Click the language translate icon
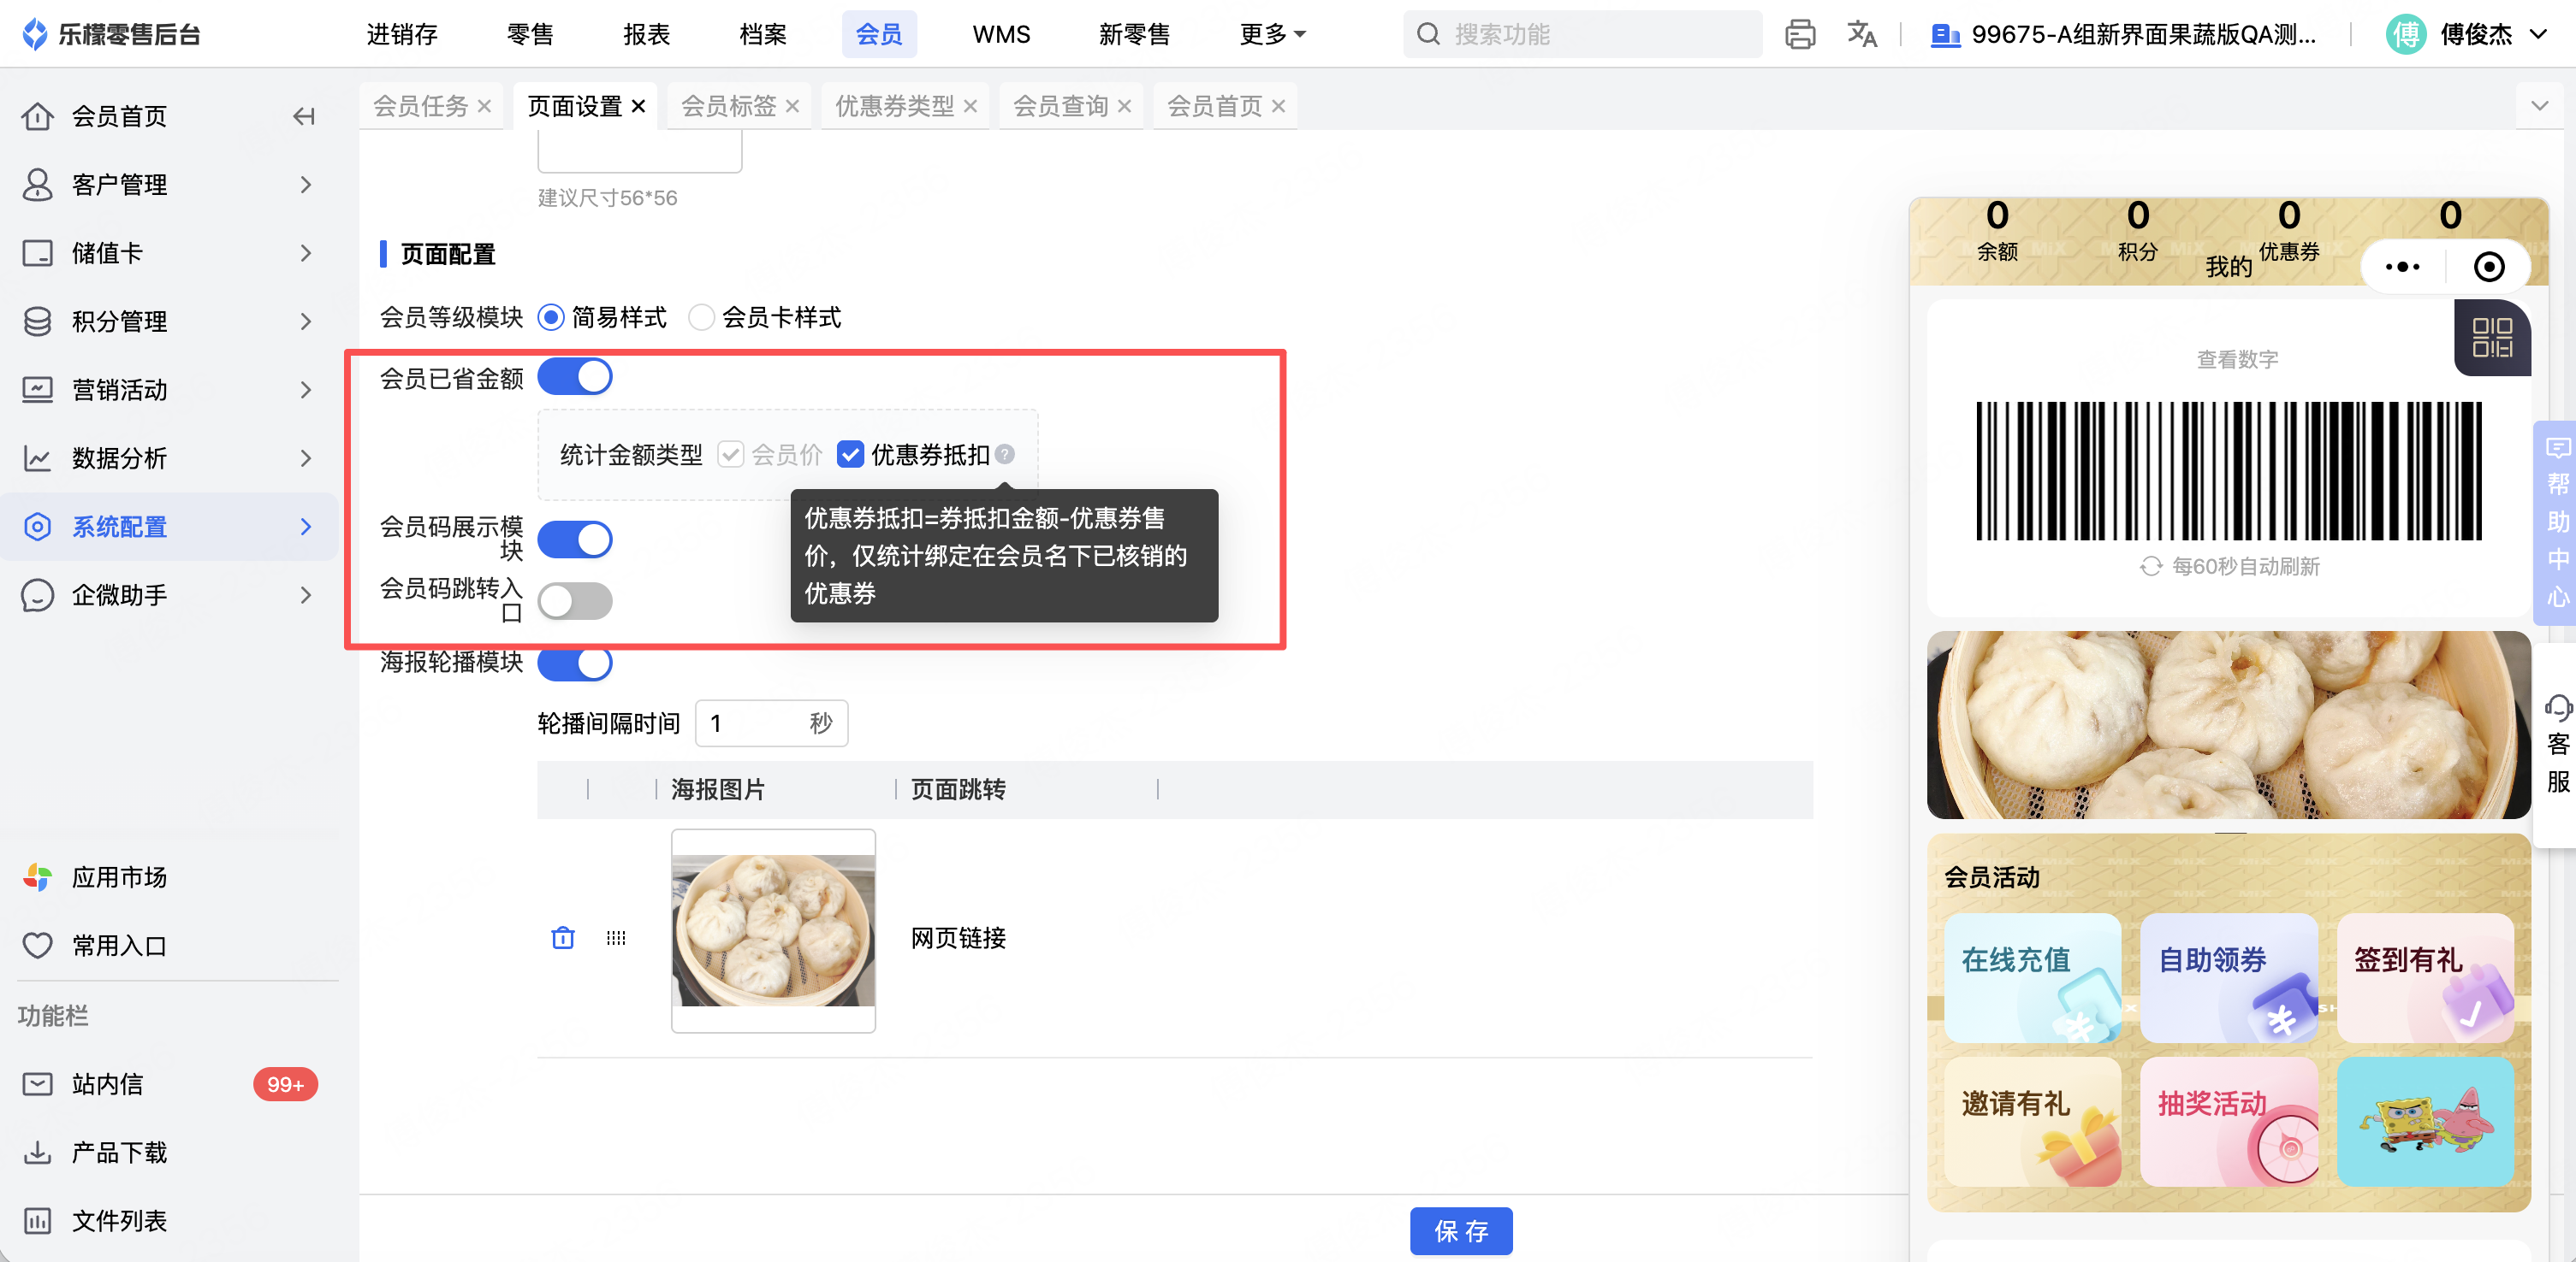Screen dimensions: 2576x1262 point(1861,34)
